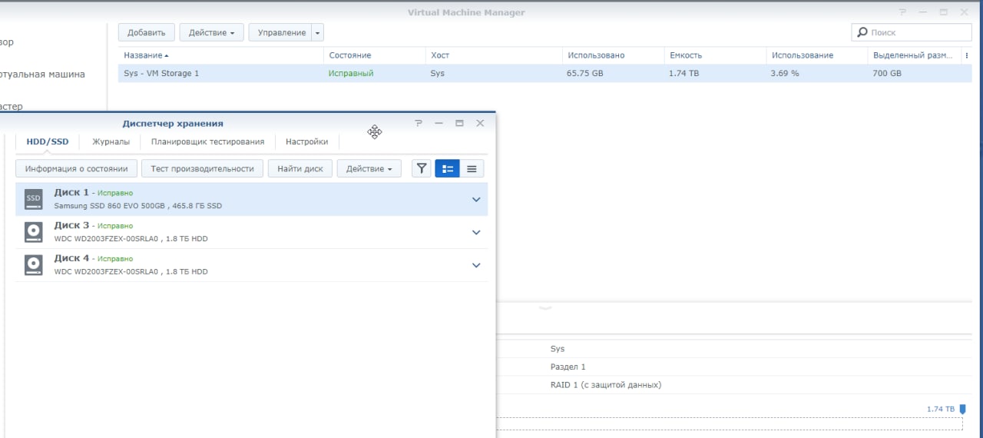Click Тест производительности button

tap(202, 168)
